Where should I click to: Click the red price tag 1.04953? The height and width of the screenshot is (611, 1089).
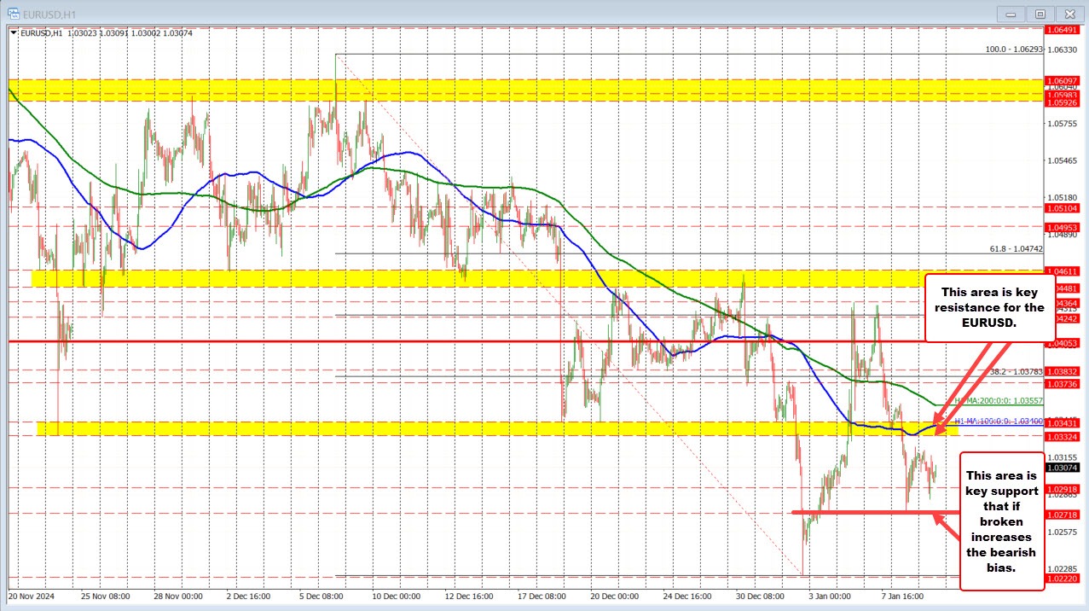[1063, 227]
